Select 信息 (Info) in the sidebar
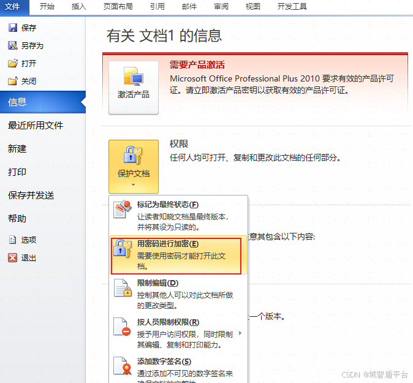Screen dimensions: 413x383 point(43,102)
